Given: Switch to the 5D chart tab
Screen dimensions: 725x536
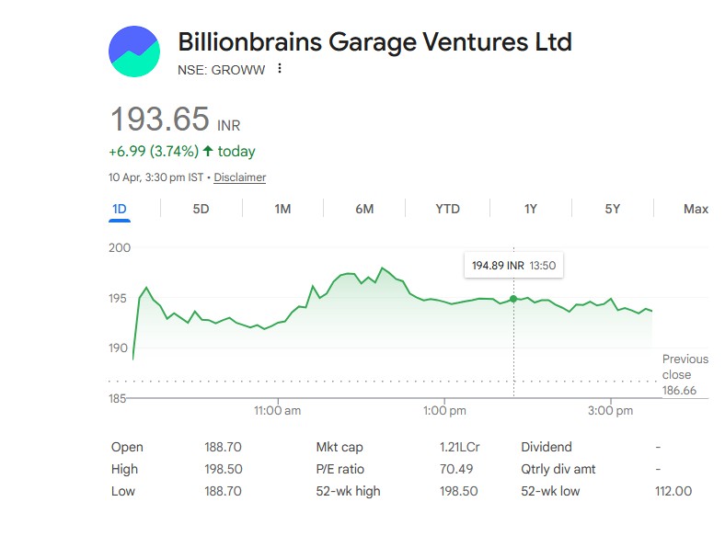Looking at the screenshot, I should point(201,209).
